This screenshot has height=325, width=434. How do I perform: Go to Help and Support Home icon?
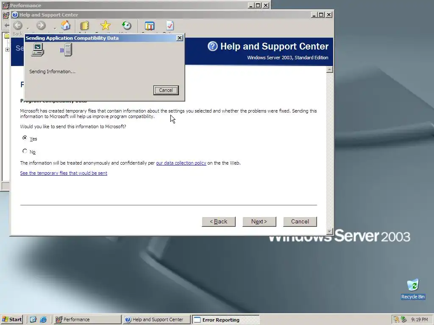pyautogui.click(x=66, y=25)
